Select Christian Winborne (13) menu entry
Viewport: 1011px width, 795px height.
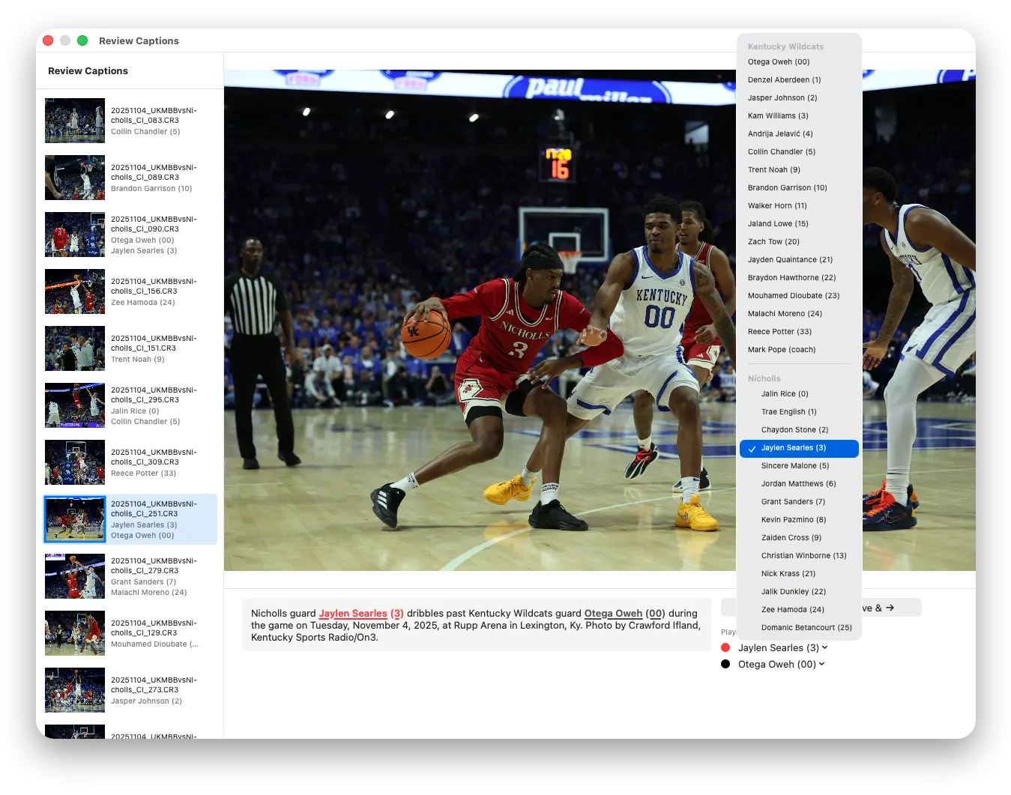pyautogui.click(x=803, y=556)
